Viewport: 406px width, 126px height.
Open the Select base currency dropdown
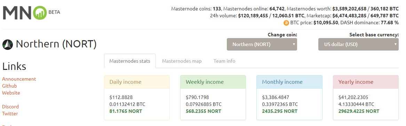tap(358, 44)
